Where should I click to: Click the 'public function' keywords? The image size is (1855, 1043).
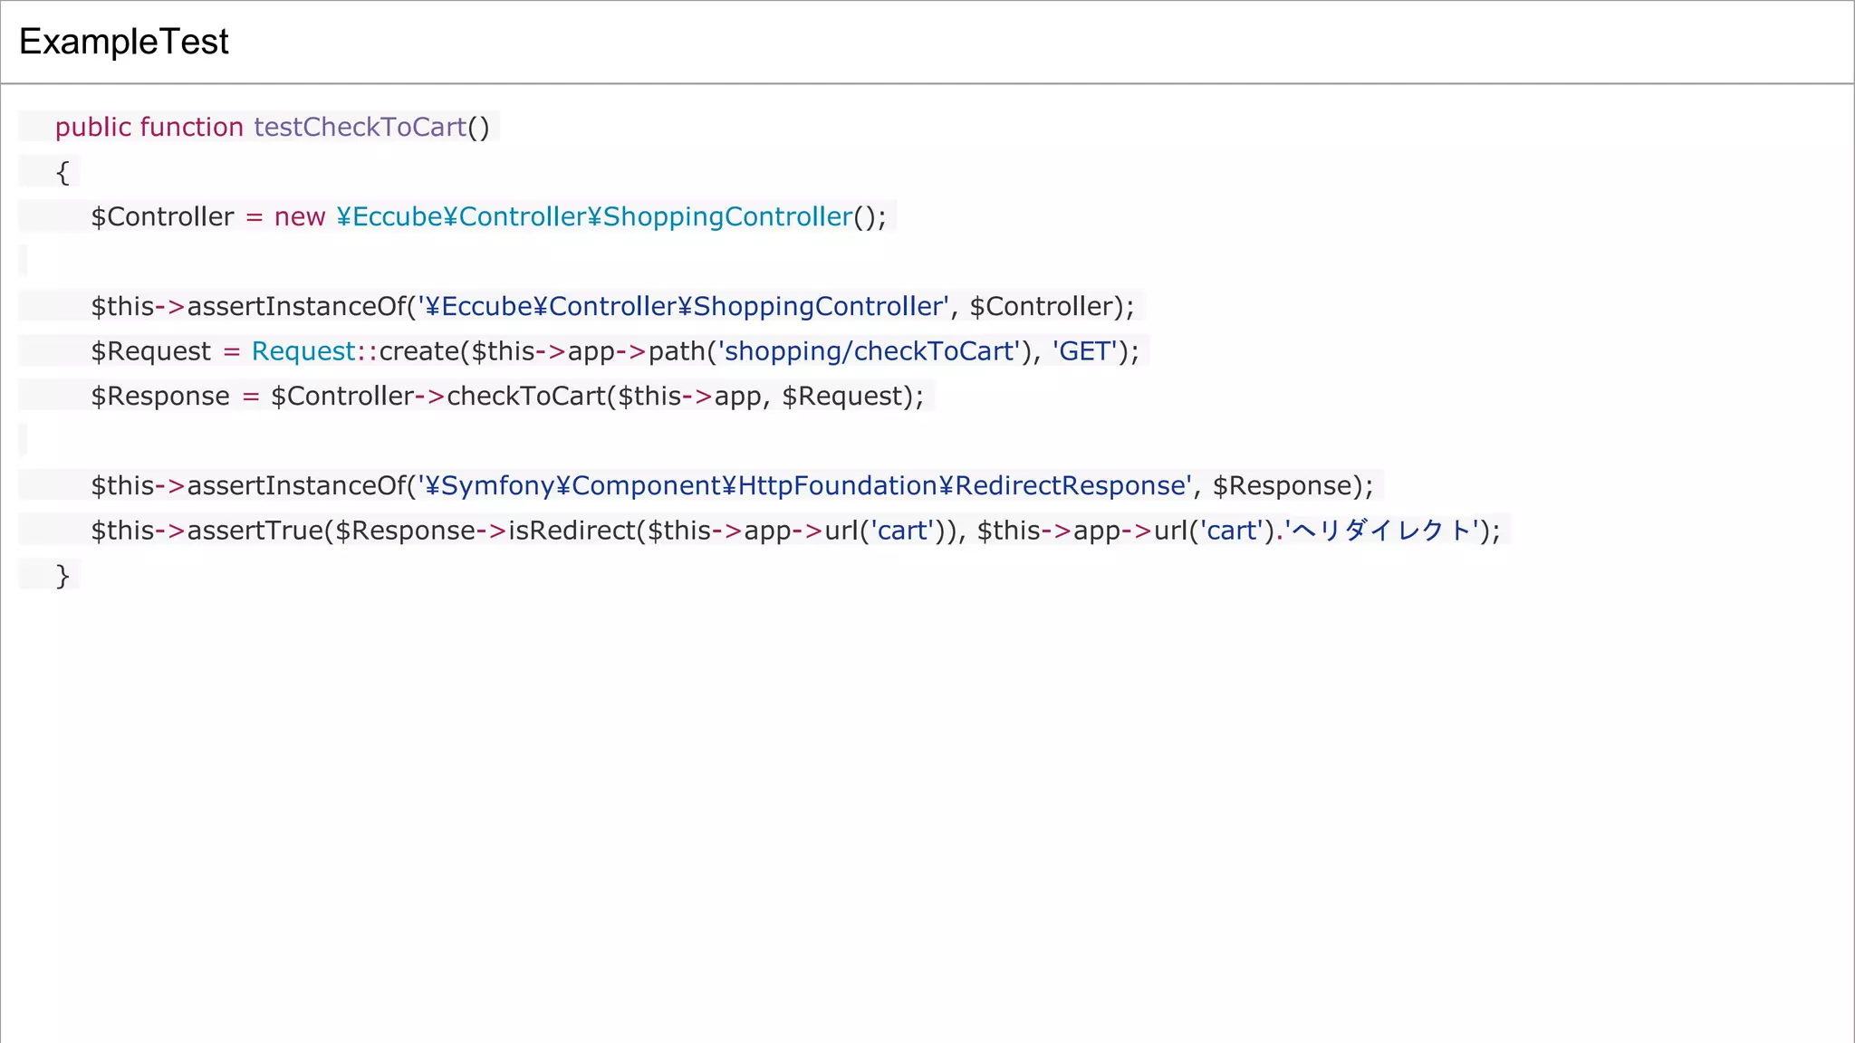pos(149,127)
